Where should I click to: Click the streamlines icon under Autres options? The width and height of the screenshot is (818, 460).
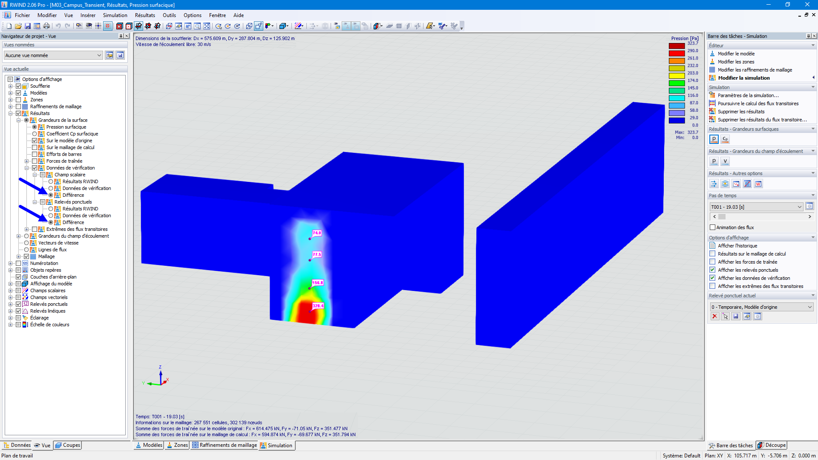[725, 184]
